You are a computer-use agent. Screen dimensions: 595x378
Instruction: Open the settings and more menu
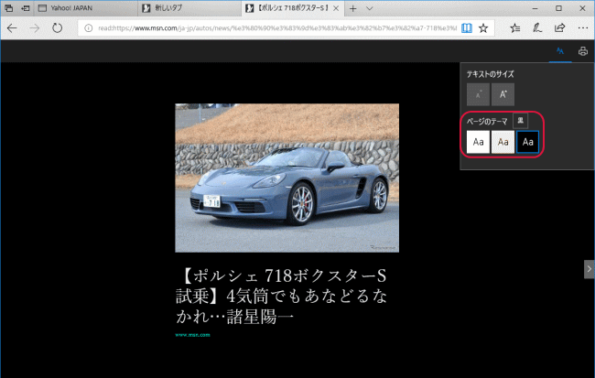pos(583,28)
